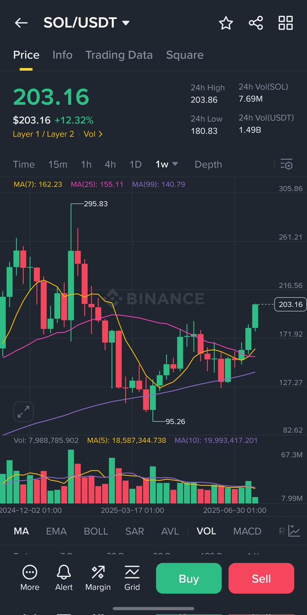
Task: Tap volume MA(10): 19,993,417.201 legend
Action: coord(216,441)
